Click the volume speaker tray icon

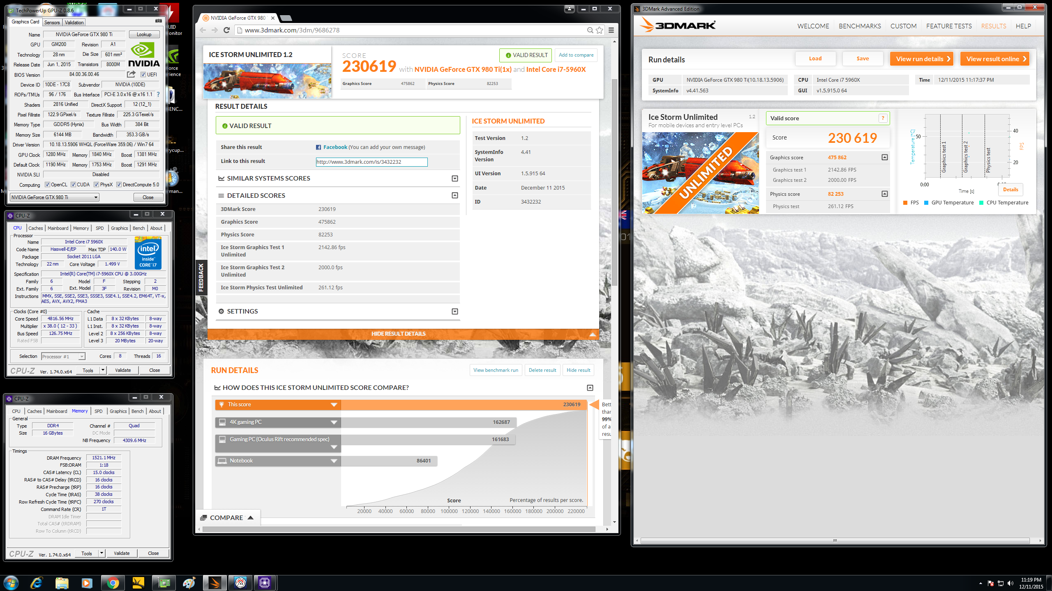point(1010,583)
